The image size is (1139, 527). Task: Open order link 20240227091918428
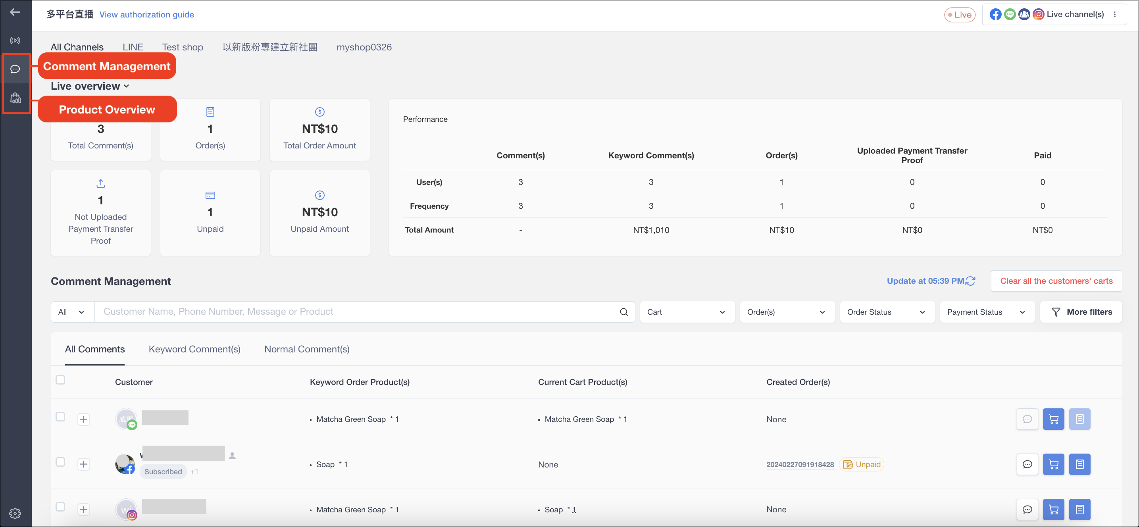pyautogui.click(x=799, y=465)
